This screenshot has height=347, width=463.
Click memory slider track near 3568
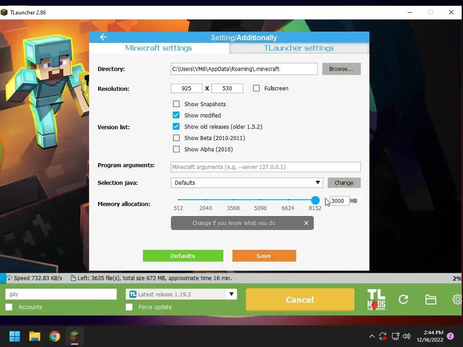tap(233, 200)
